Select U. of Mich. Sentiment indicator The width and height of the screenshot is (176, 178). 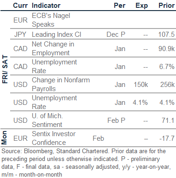click(x=47, y=120)
